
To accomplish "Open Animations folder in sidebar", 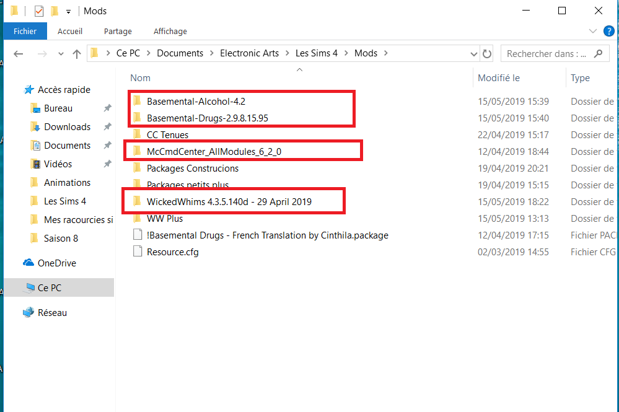I will 67,182.
